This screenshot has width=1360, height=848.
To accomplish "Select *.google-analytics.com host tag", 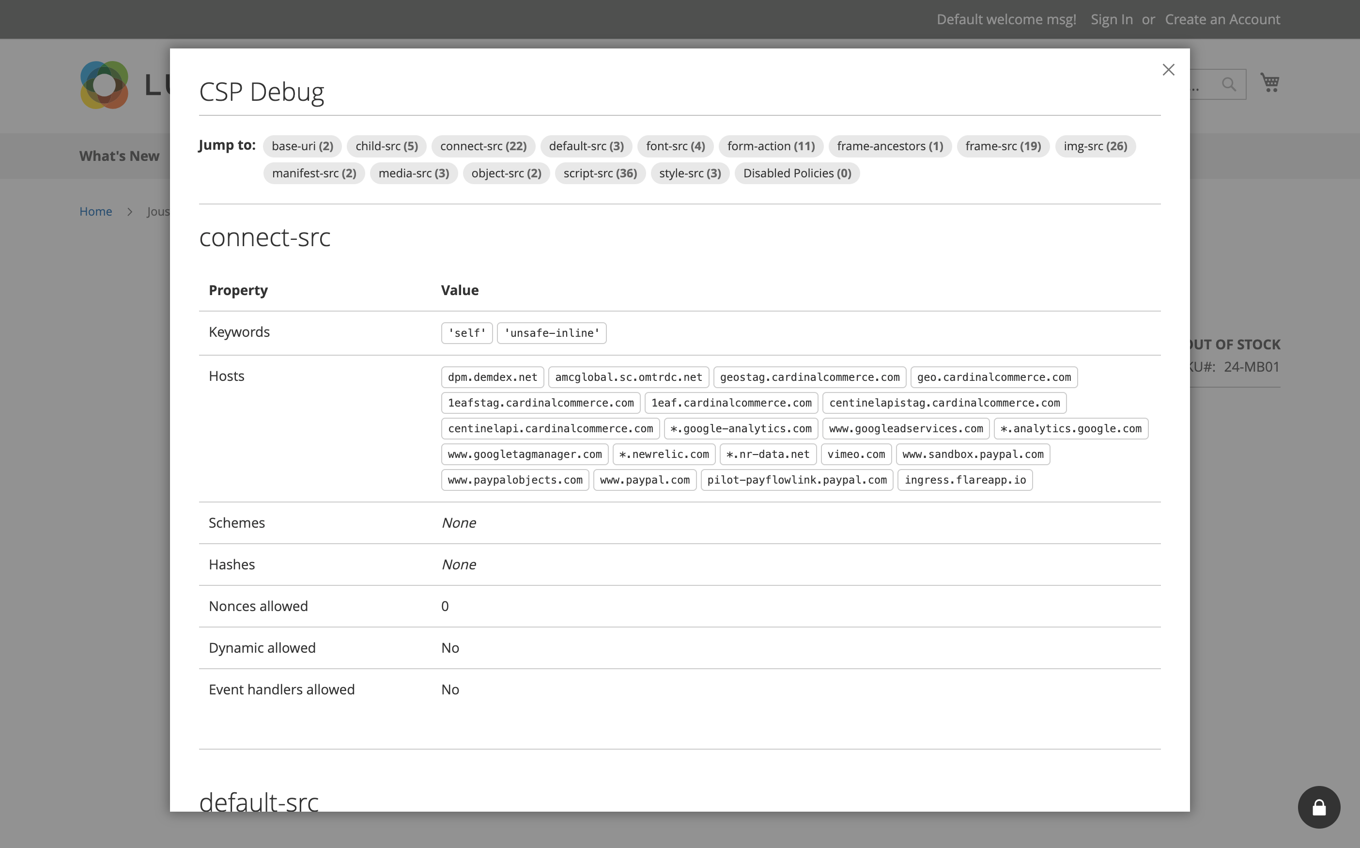I will click(741, 428).
